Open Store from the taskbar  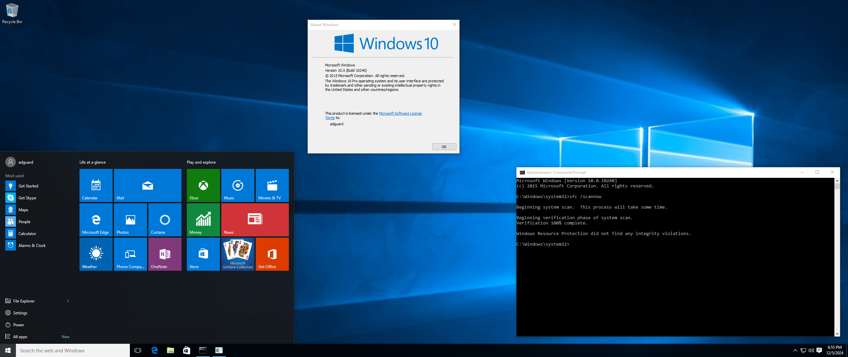tap(187, 350)
